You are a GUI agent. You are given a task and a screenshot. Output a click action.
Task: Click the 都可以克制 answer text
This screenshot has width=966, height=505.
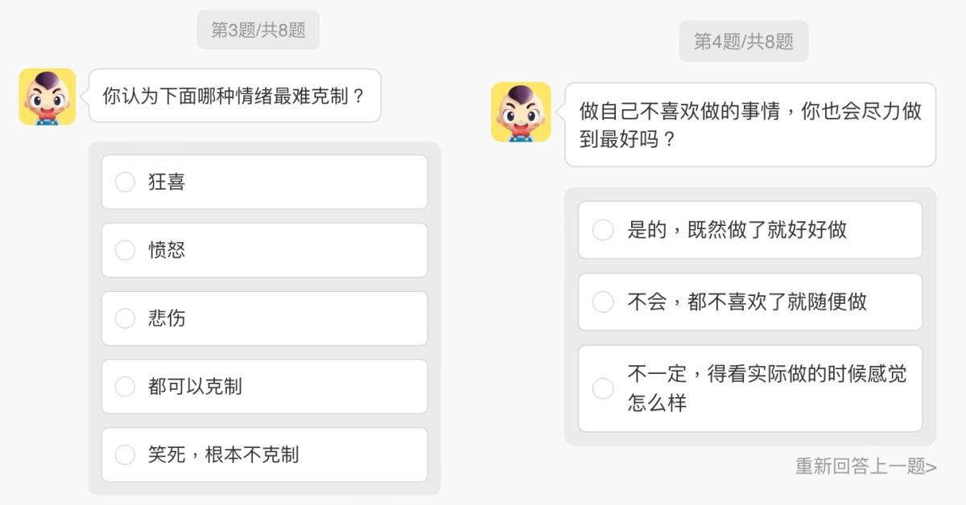click(x=195, y=387)
